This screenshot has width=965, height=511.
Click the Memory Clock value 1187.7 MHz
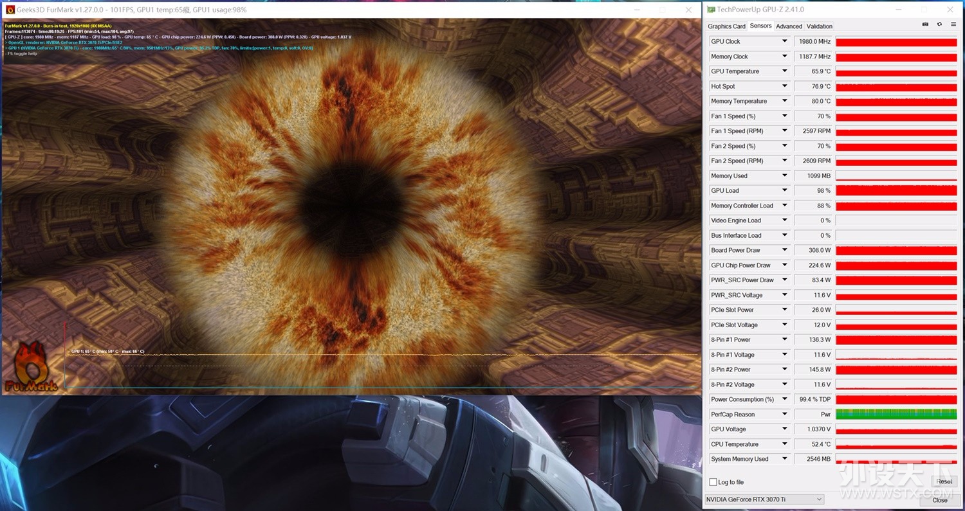(x=813, y=57)
